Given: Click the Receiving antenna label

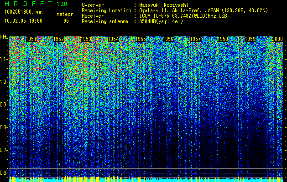Looking at the screenshot, I should (x=105, y=21).
